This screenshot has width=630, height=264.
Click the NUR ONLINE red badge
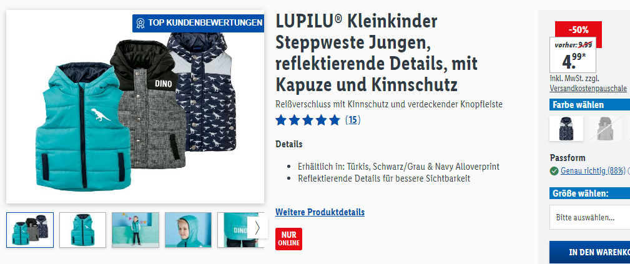pos(288,238)
